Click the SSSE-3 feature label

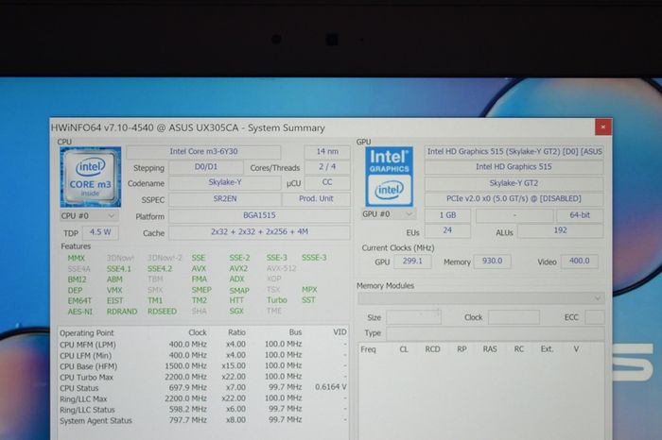point(314,258)
